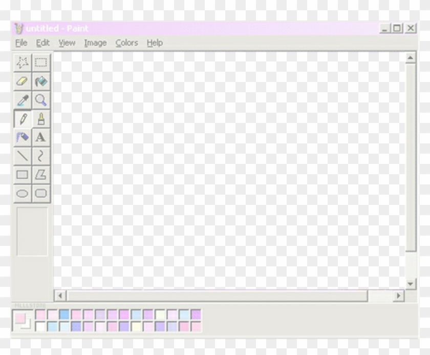Pick the Text tool
The image size is (430, 355).
tap(41, 137)
